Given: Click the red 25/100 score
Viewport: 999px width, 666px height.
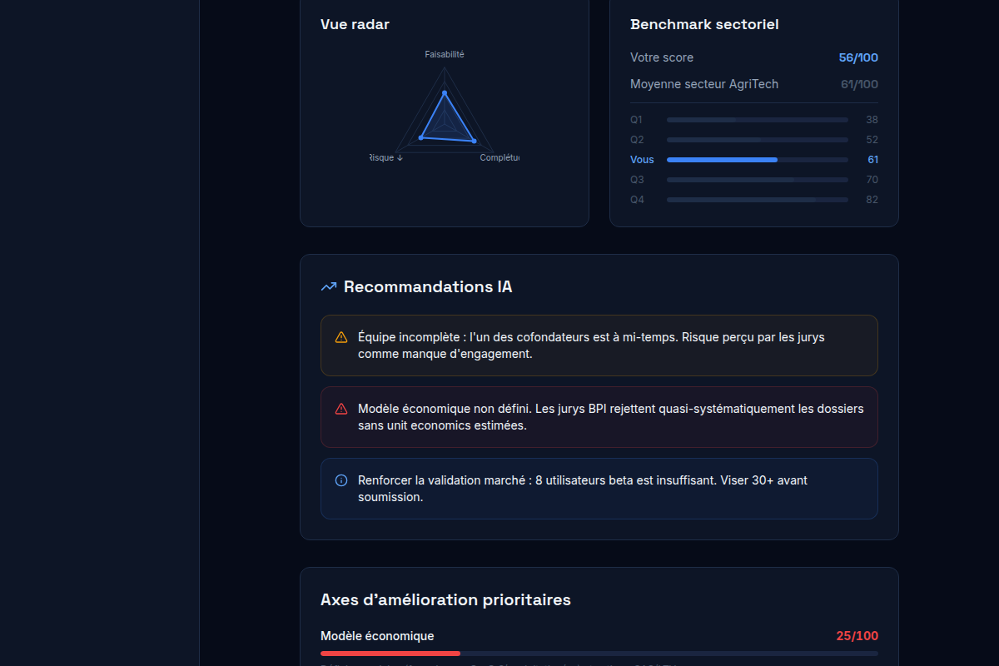Looking at the screenshot, I should point(857,636).
